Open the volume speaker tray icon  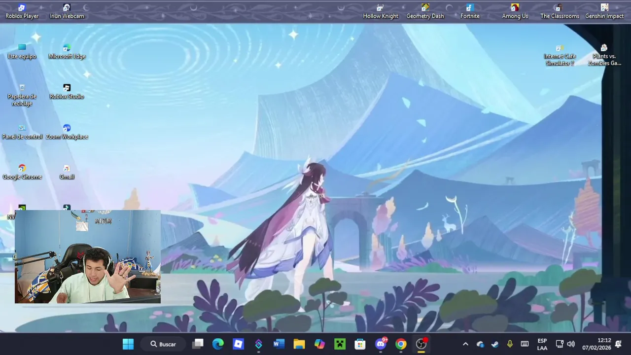[x=571, y=344]
